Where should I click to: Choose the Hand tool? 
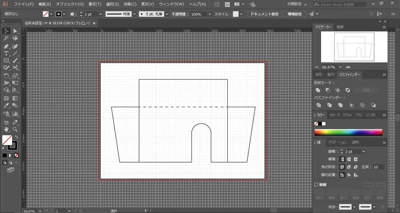[6, 129]
